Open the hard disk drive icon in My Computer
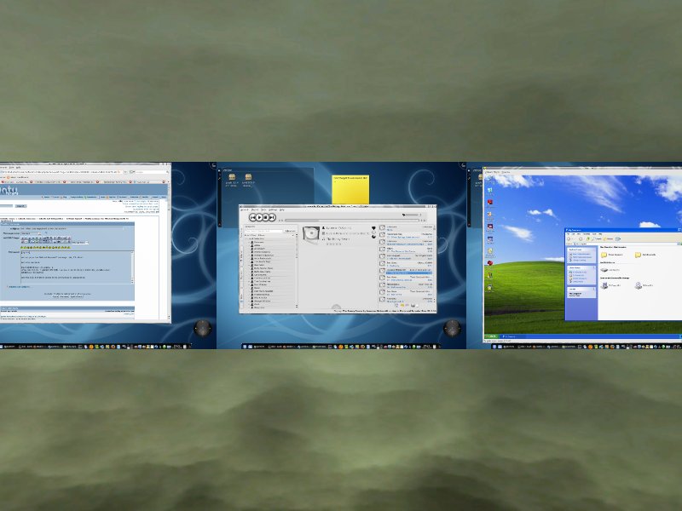 click(x=604, y=270)
